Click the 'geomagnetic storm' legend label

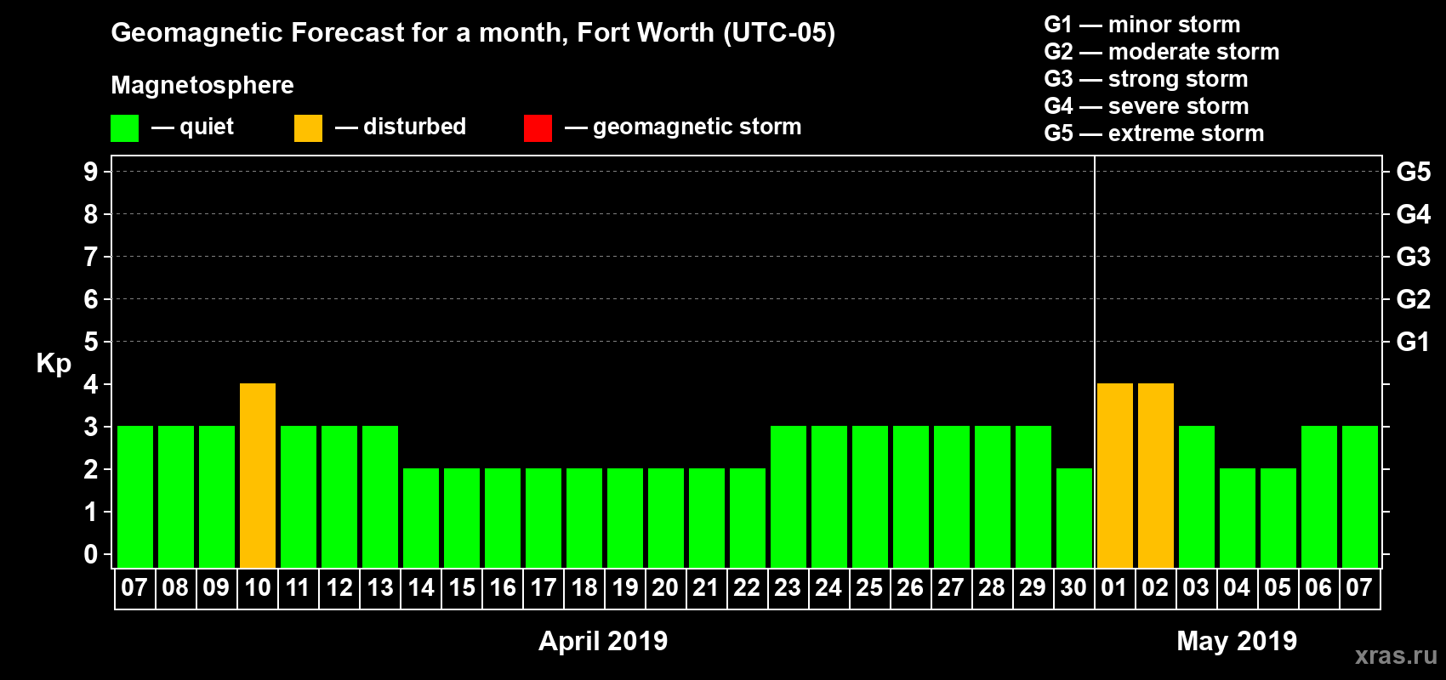pos(697,127)
